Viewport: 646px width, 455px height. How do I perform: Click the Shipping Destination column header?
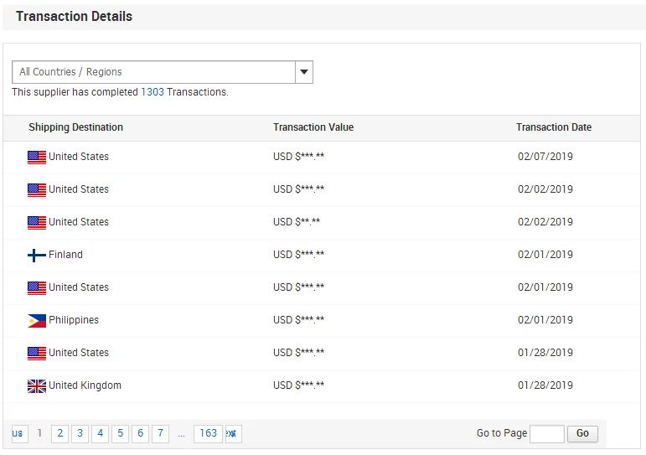pos(75,127)
